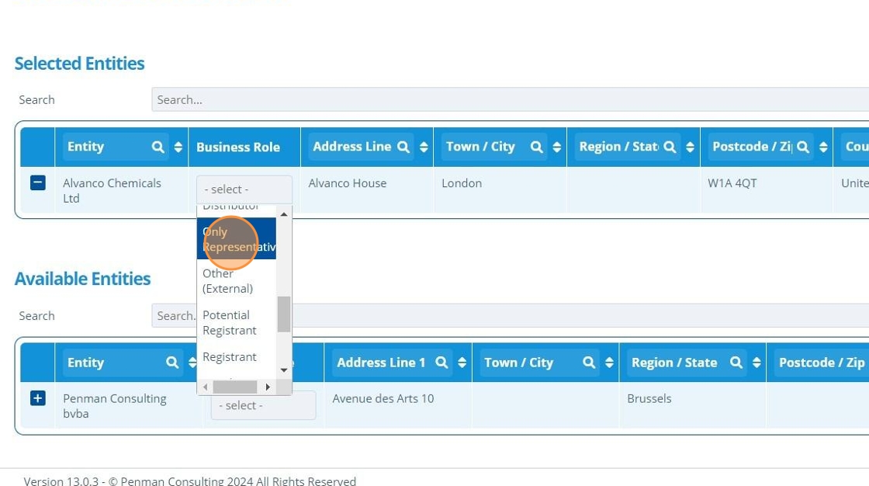Click dropdown horizontal scroll right arrow
Image resolution: width=869 pixels, height=486 pixels.
[x=268, y=387]
